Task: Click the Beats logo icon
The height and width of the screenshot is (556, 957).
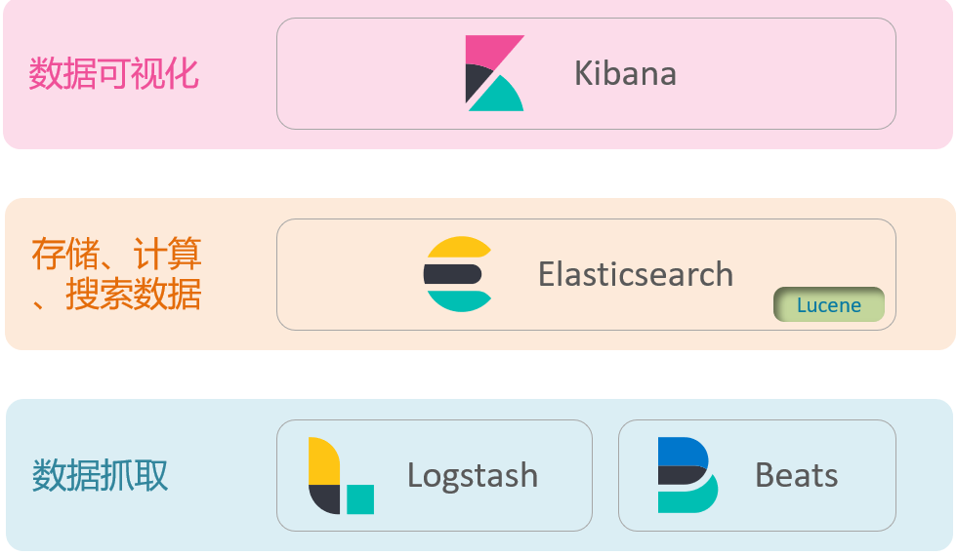Action: [687, 475]
